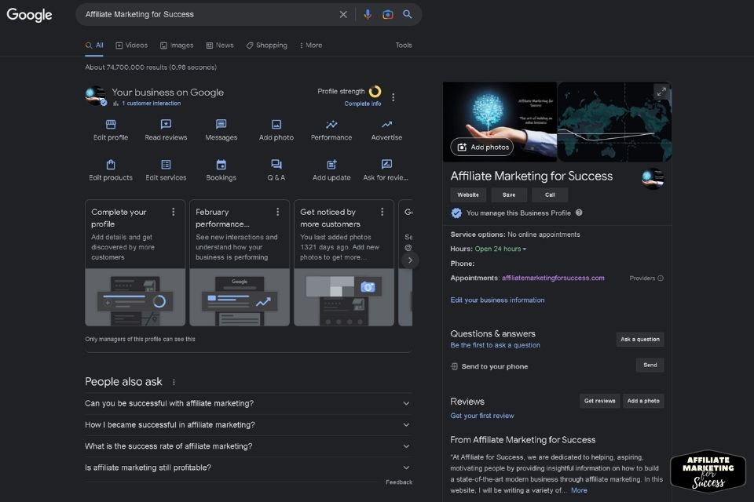
Task: Click the Feedback text under People also ask
Action: click(x=399, y=482)
